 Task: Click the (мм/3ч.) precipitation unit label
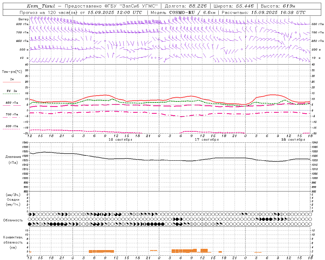tap(13, 195)
